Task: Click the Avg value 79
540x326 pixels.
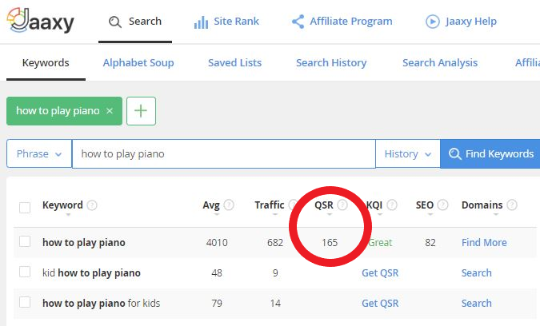Action: pyautogui.click(x=217, y=304)
